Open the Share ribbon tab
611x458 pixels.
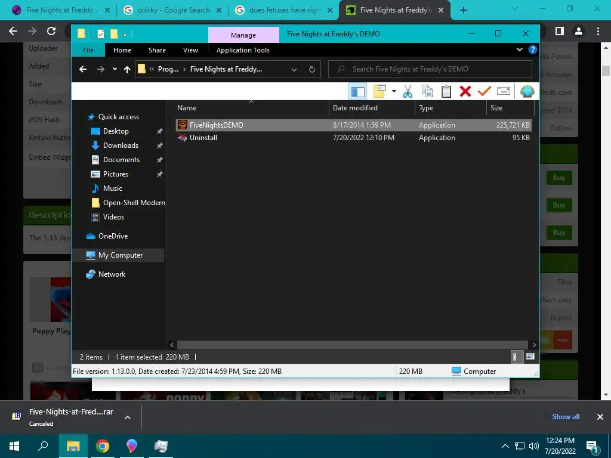[x=157, y=50]
